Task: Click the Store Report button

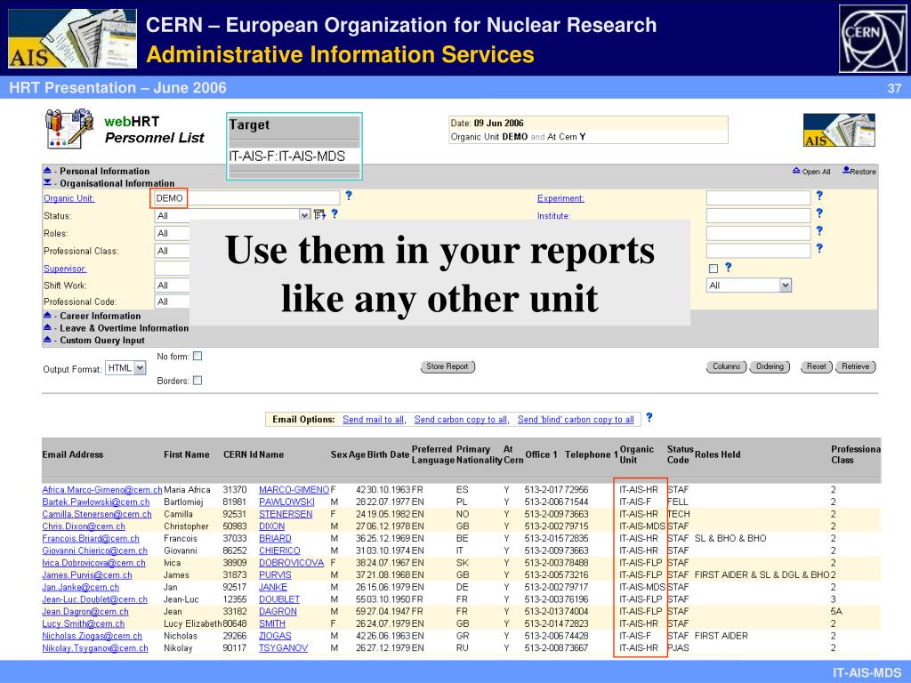Action: 447,366
